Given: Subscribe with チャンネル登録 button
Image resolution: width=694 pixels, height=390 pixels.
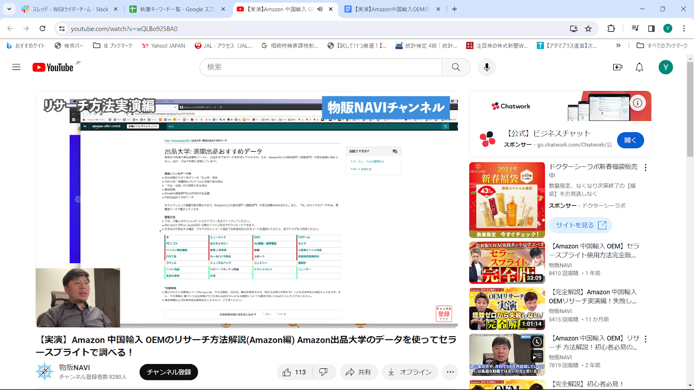Looking at the screenshot, I should [x=169, y=372].
